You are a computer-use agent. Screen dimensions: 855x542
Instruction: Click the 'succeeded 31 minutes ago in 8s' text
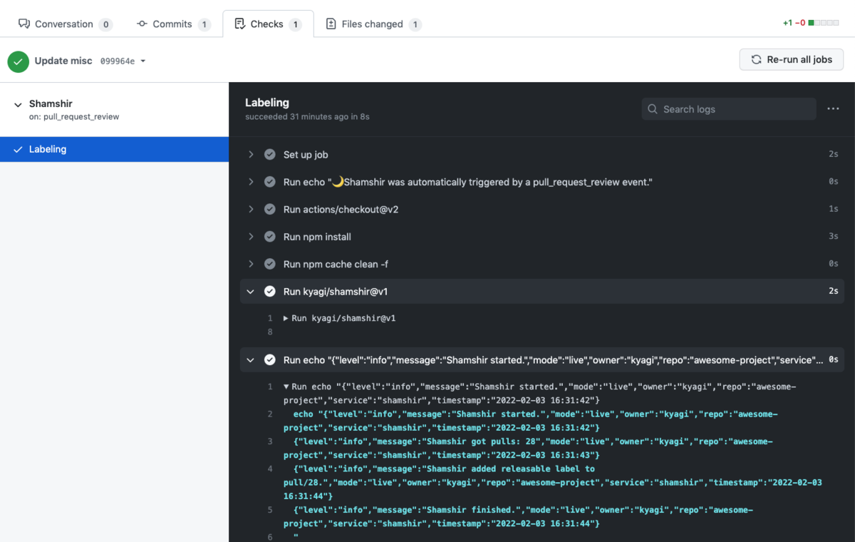307,116
